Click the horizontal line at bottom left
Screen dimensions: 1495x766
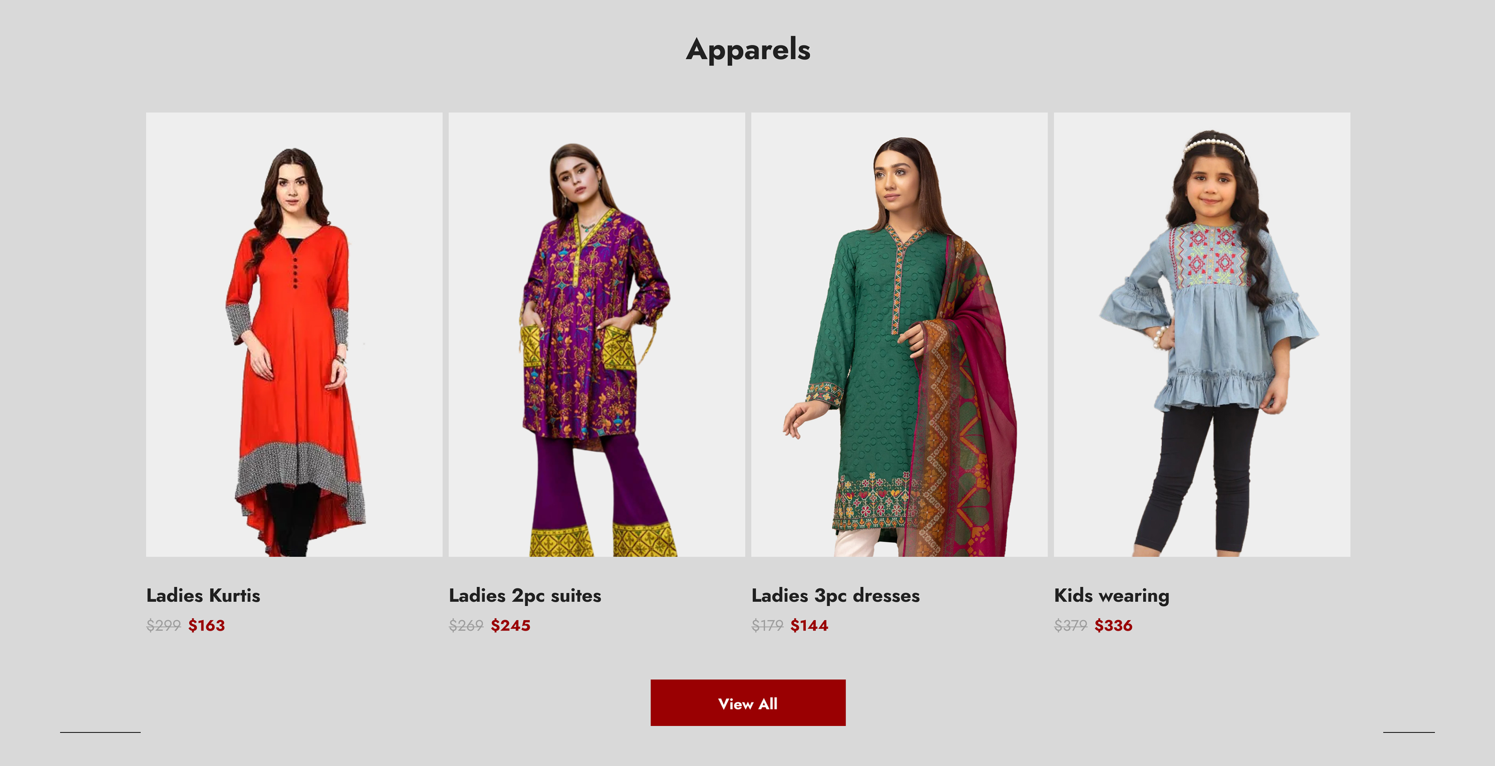point(100,732)
